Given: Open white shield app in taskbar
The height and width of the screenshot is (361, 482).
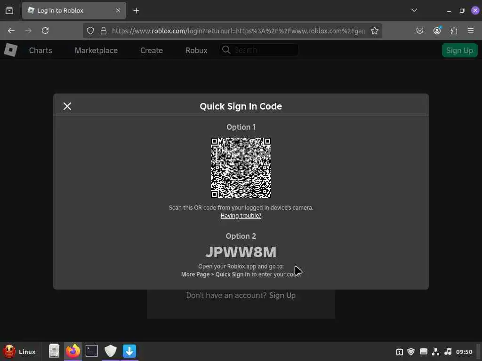Looking at the screenshot, I should click(110, 351).
